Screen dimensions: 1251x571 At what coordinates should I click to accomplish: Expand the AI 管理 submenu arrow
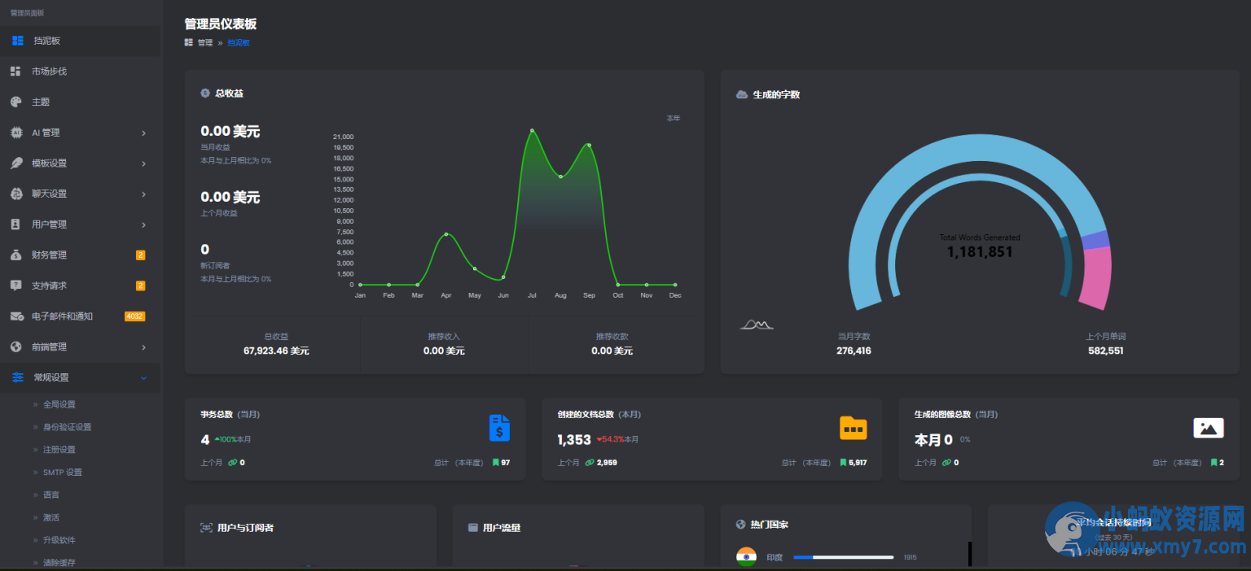[143, 133]
